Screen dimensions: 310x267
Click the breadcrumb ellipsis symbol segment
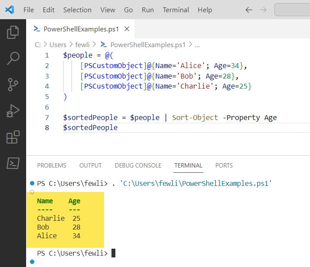pyautogui.click(x=197, y=45)
